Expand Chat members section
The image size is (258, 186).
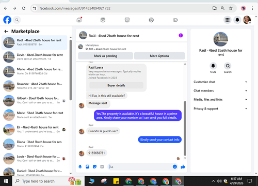pyautogui.click(x=220, y=90)
